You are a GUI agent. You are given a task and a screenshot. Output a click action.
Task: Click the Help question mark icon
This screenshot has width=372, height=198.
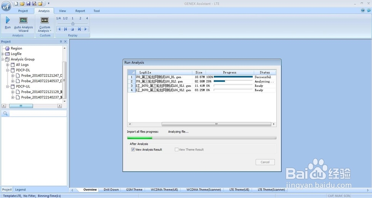(363, 10)
